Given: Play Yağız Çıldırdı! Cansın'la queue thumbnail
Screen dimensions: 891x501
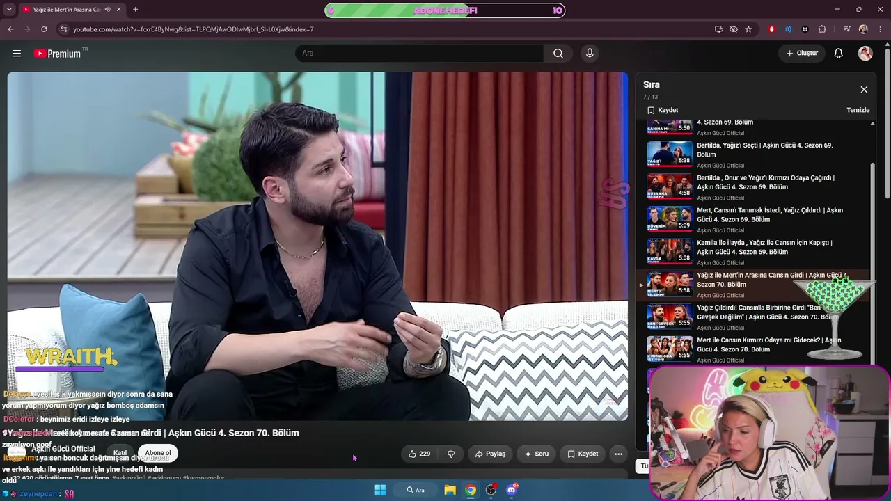Looking at the screenshot, I should point(670,316).
